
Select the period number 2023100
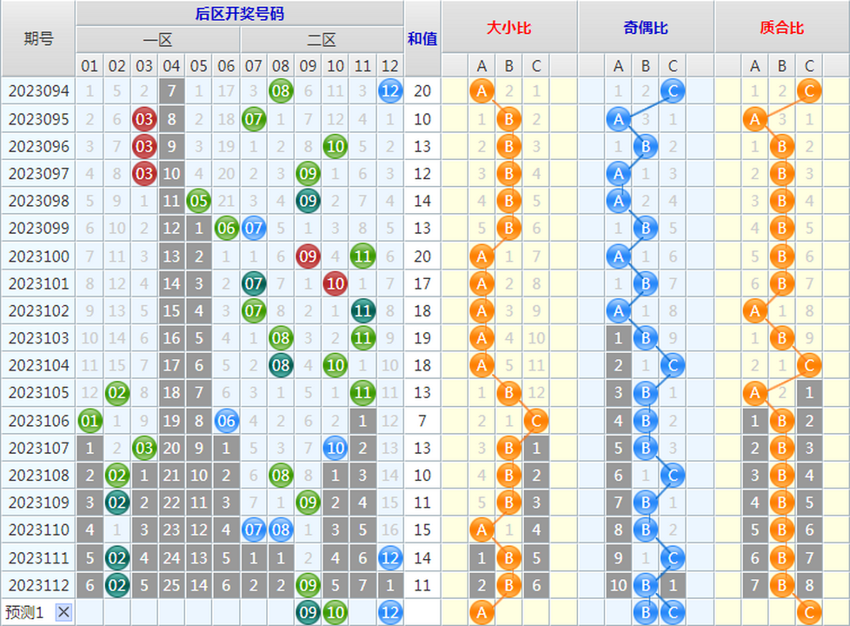coord(38,256)
